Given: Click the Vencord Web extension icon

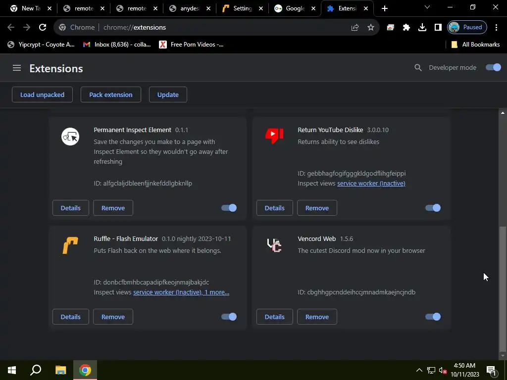Looking at the screenshot, I should pos(274,245).
